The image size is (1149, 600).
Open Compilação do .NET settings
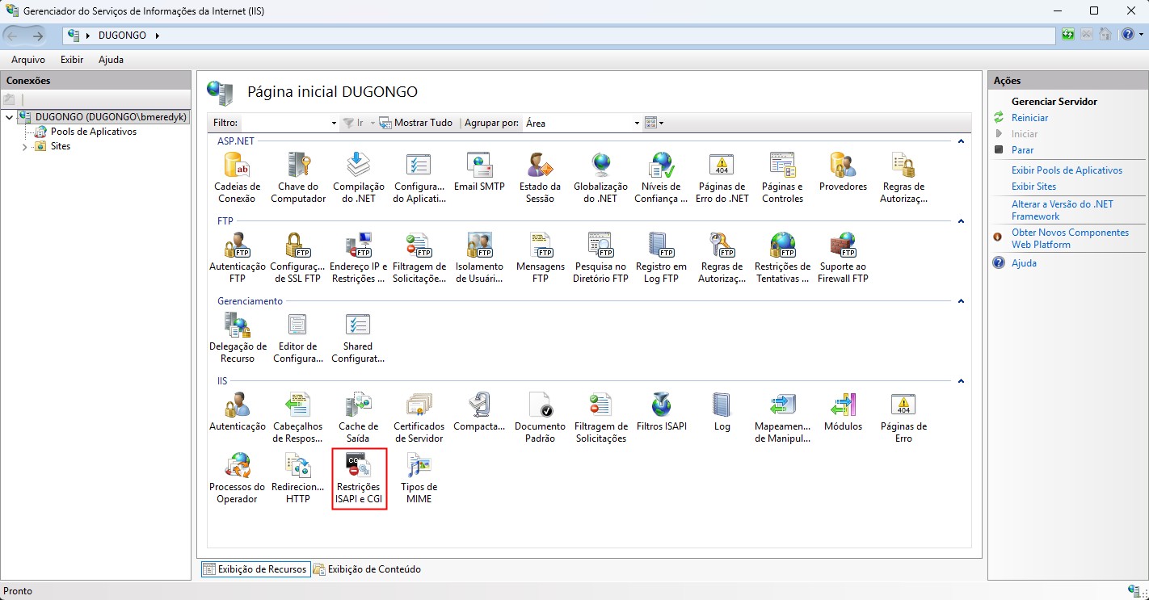pyautogui.click(x=358, y=178)
